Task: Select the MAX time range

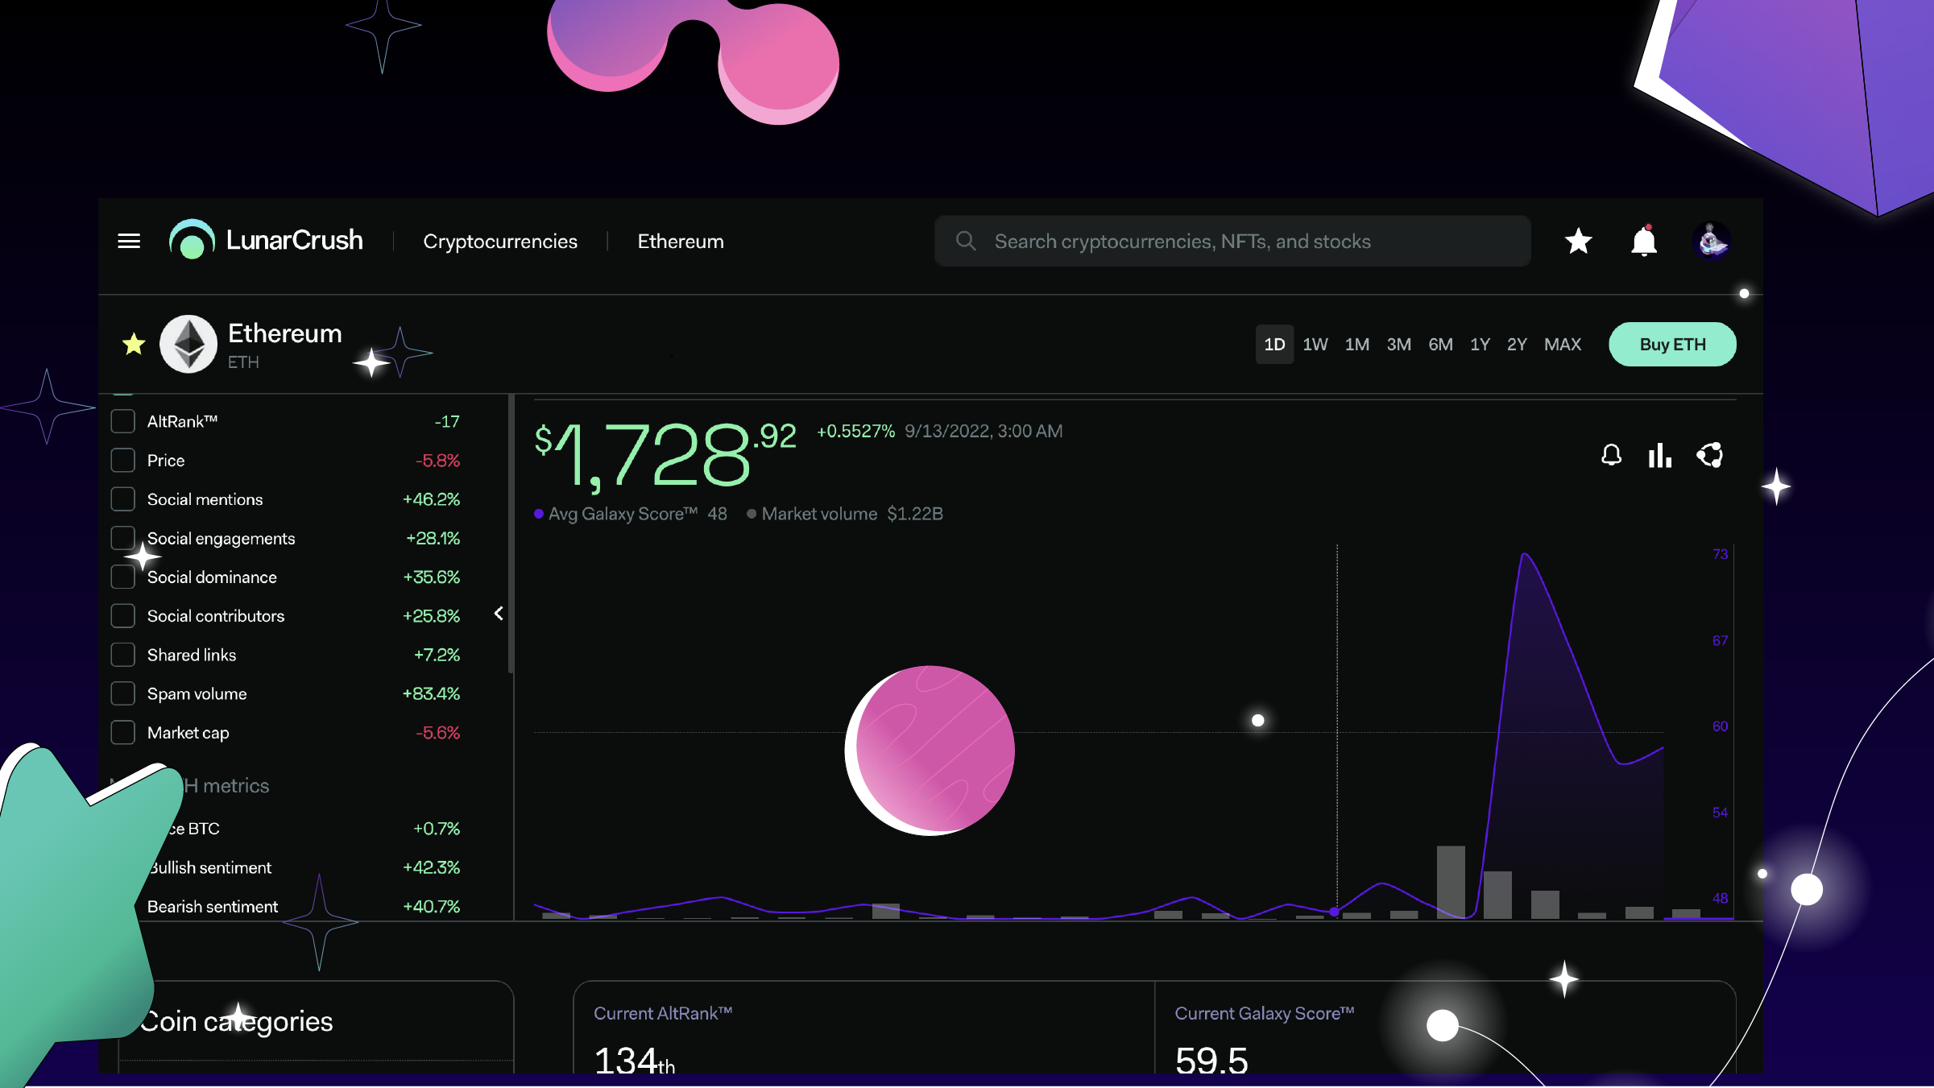Action: pyautogui.click(x=1562, y=344)
